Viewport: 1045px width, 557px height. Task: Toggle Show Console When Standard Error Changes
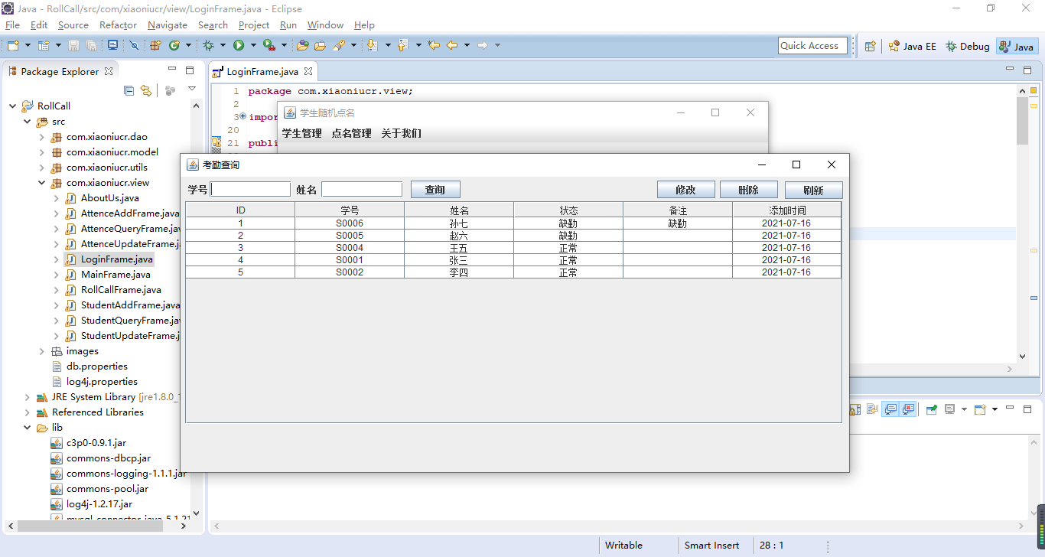(908, 409)
